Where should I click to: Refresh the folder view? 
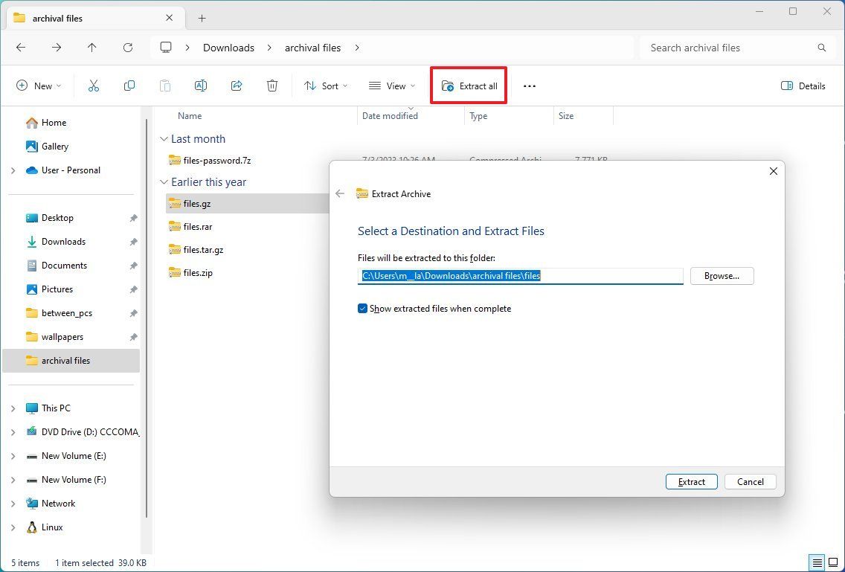point(127,47)
